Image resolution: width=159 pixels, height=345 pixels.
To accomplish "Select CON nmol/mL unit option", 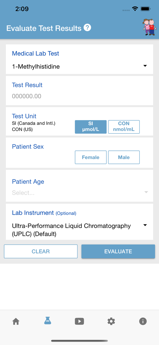I will (124, 127).
